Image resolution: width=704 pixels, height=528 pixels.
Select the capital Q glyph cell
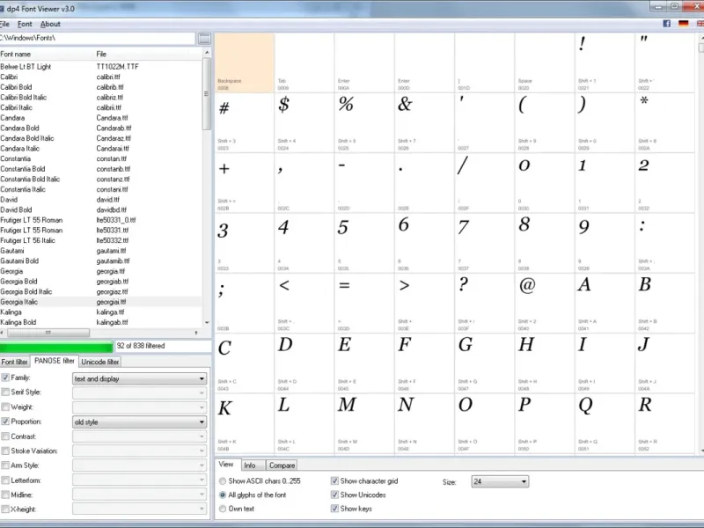(605, 423)
